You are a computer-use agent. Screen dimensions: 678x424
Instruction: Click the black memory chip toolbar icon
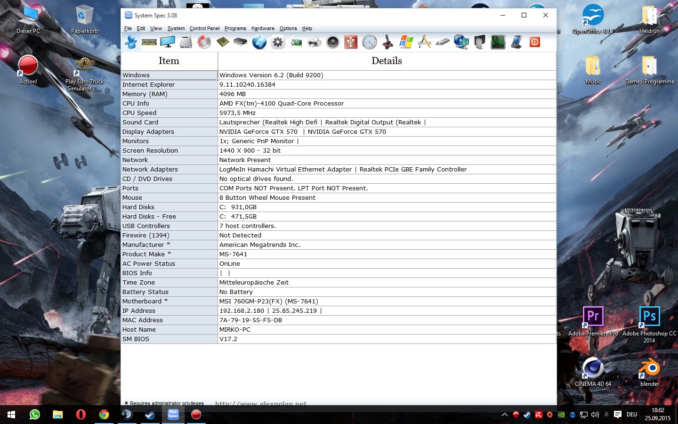pyautogui.click(x=241, y=42)
